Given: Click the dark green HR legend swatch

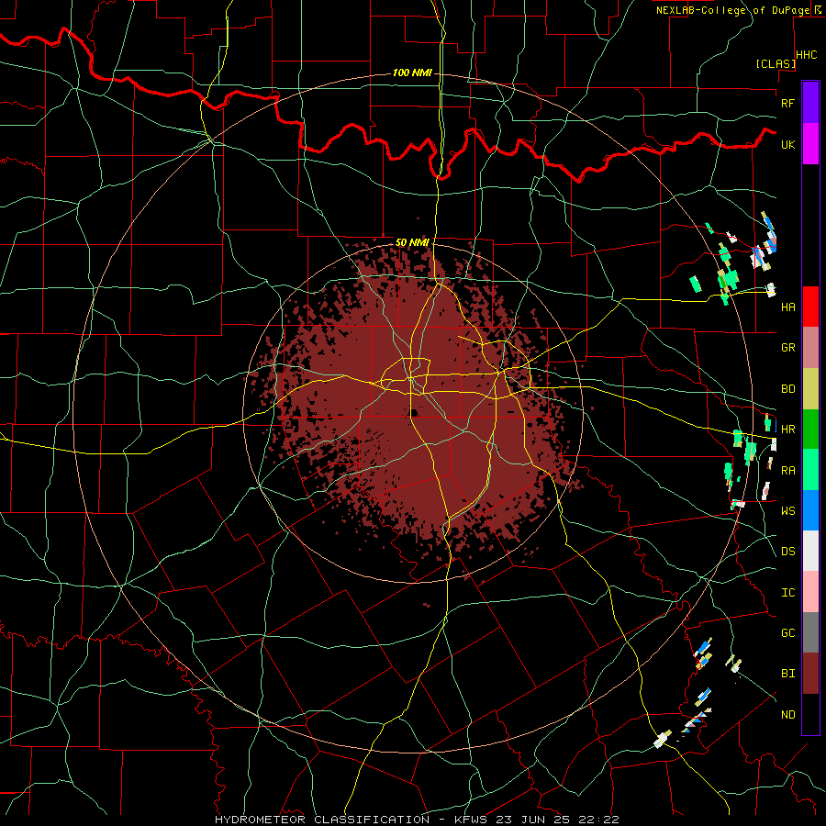Looking at the screenshot, I should pyautogui.click(x=810, y=430).
